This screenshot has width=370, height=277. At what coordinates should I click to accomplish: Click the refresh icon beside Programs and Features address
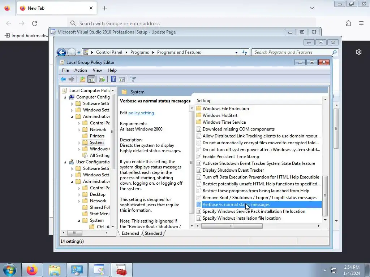(x=245, y=52)
